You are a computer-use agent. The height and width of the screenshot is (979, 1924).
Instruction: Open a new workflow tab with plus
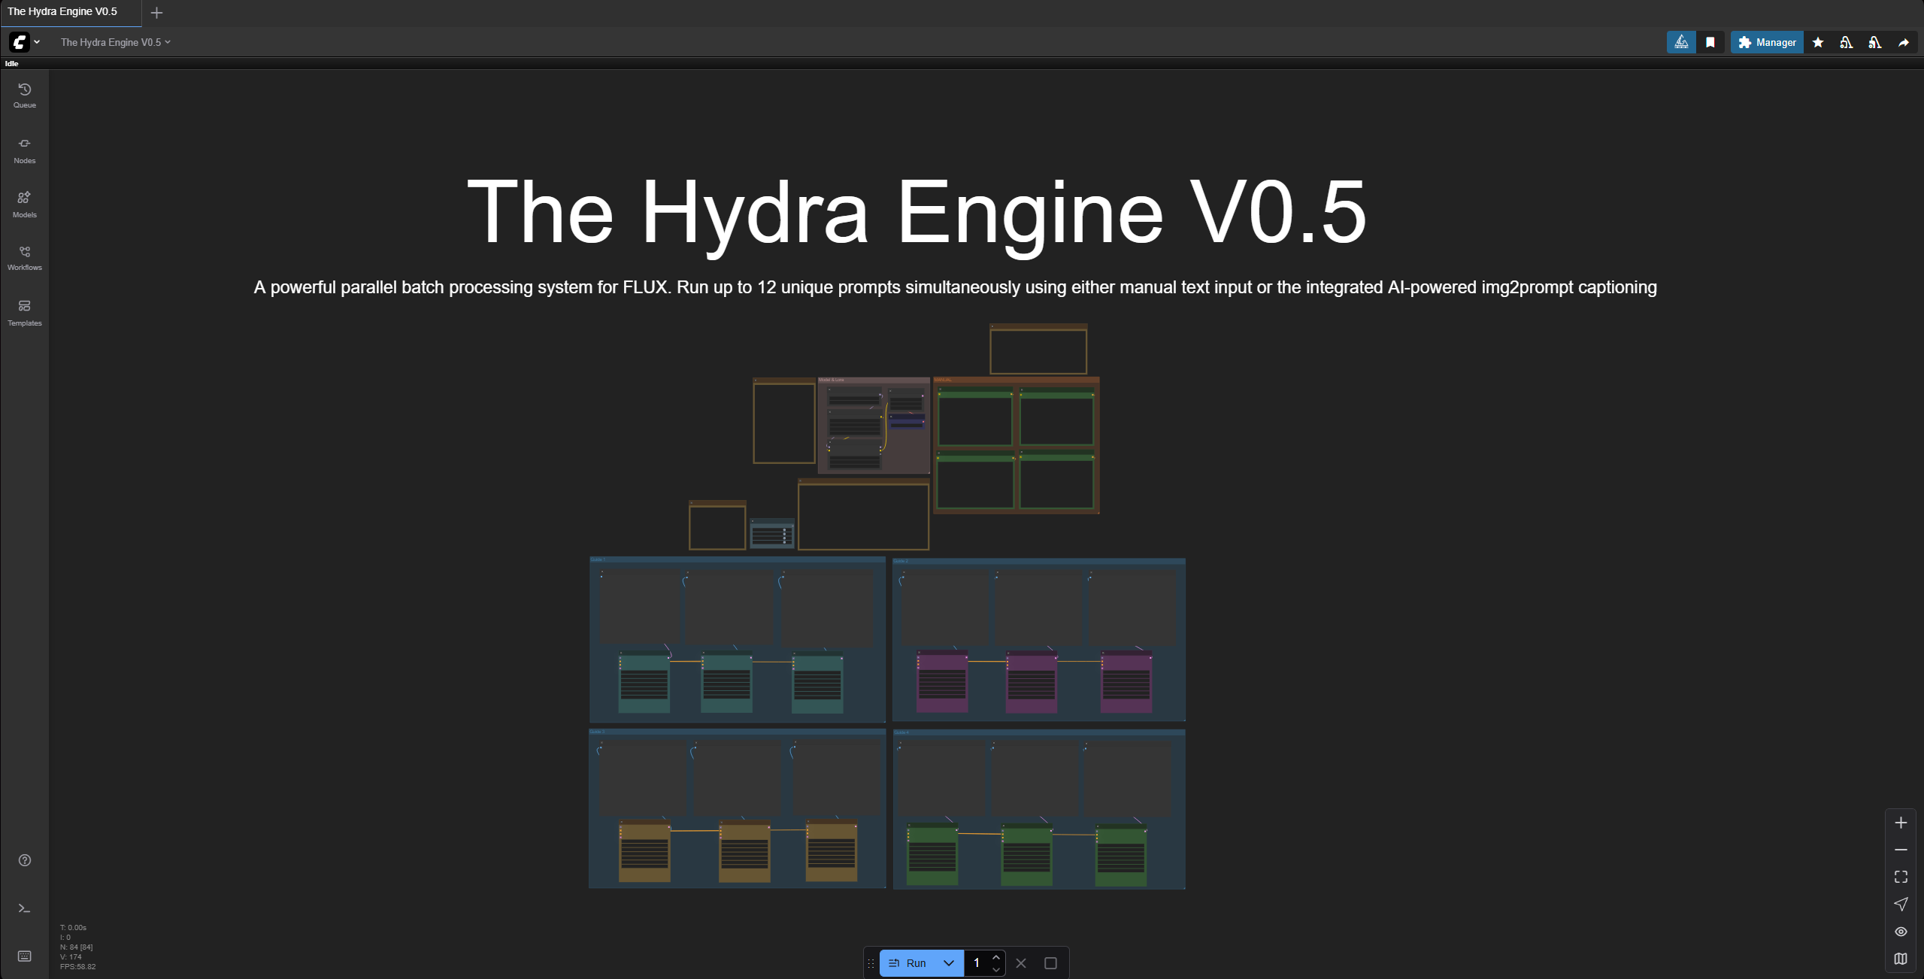click(x=156, y=13)
